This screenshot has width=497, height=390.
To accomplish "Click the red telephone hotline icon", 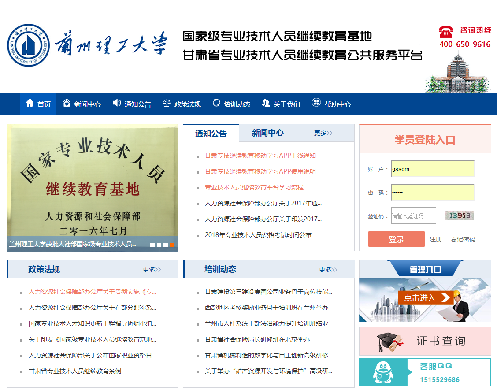I will point(446,32).
